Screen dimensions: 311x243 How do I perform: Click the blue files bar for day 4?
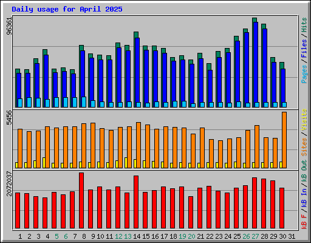coord(46,77)
